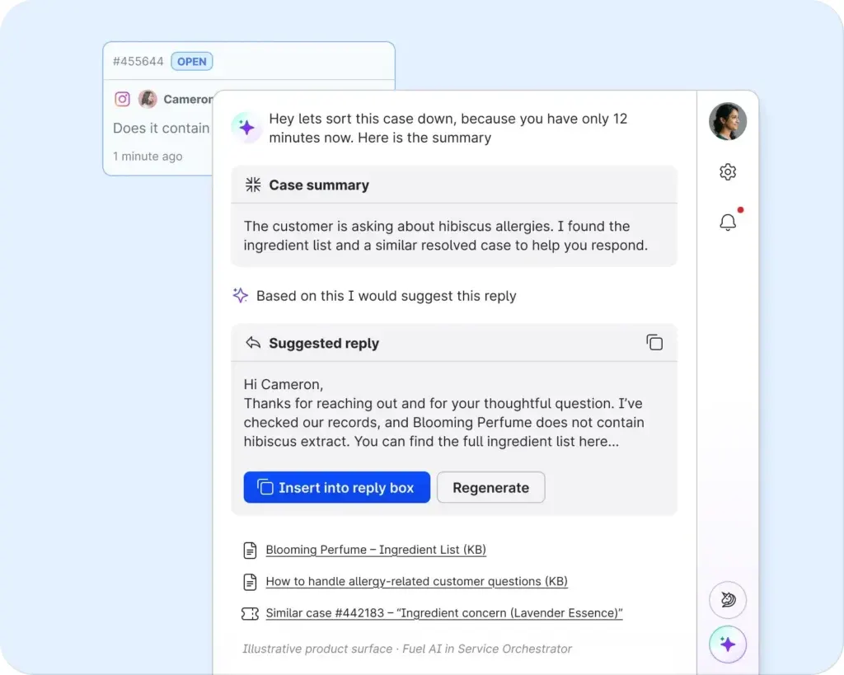Click document icon beside allergy-related questions link
This screenshot has height=675, width=844.
[x=250, y=582]
